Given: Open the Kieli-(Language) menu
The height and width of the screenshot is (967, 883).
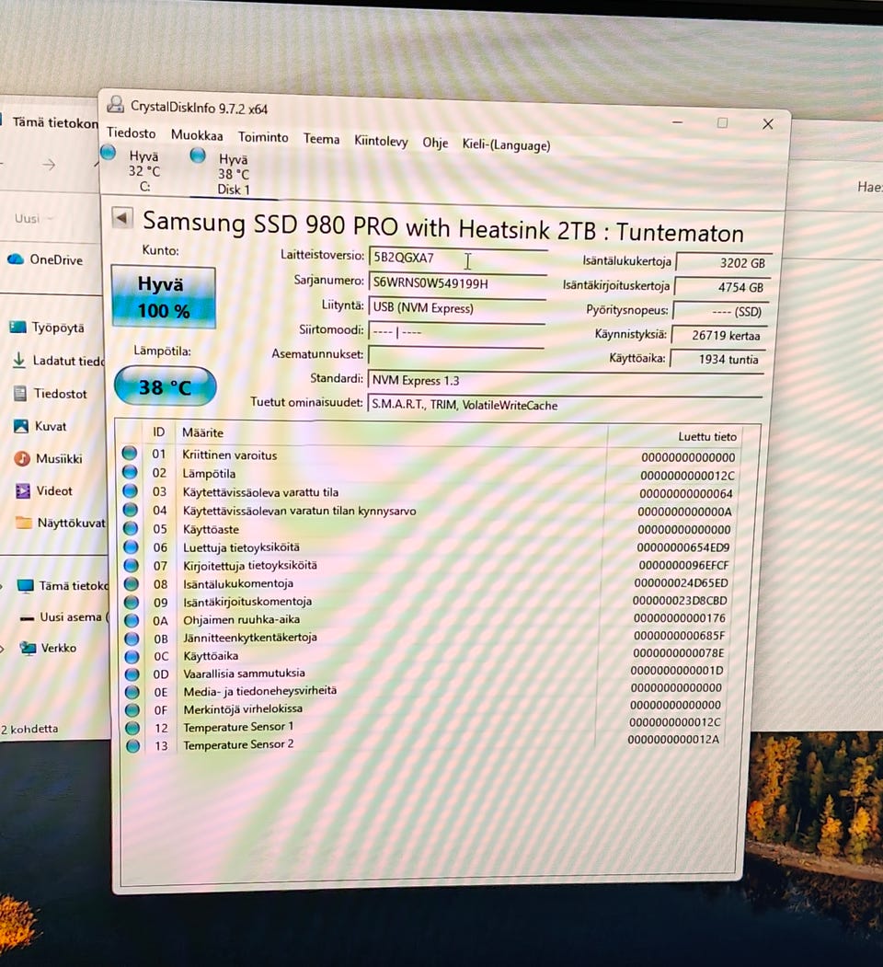Looking at the screenshot, I should [x=506, y=145].
